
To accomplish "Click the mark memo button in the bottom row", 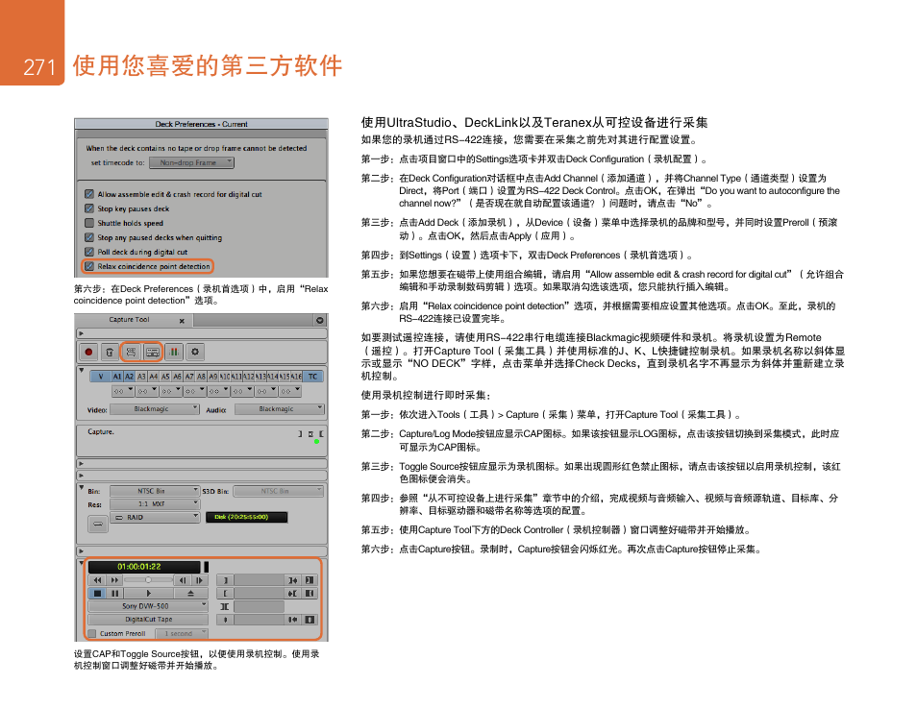I will coord(225,620).
